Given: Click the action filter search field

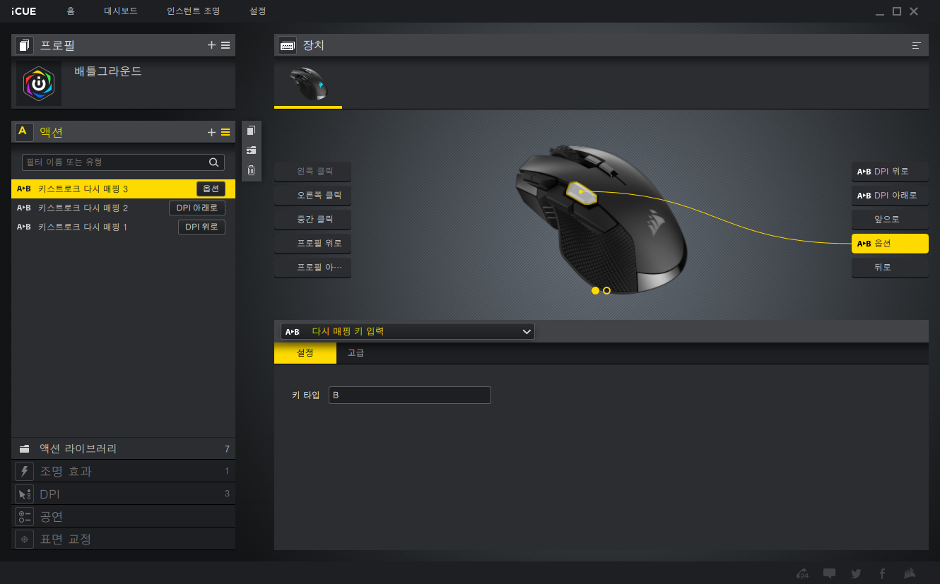Looking at the screenshot, I should tap(123, 162).
